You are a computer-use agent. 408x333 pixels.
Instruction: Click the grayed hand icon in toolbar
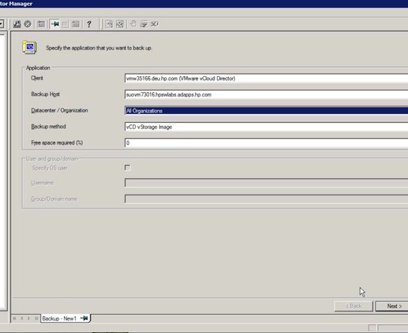(x=133, y=24)
